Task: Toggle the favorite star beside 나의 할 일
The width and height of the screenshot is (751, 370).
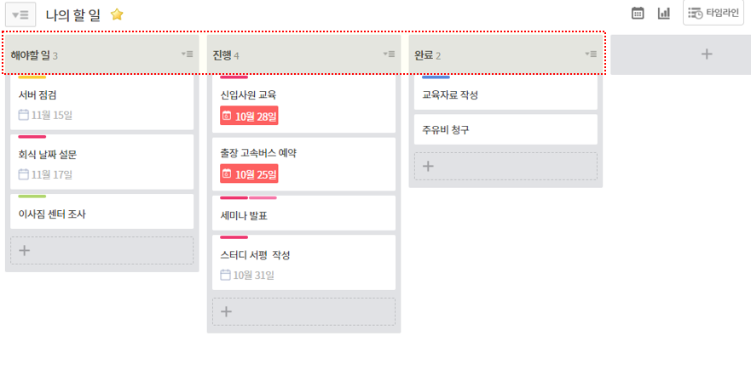Action: [117, 14]
